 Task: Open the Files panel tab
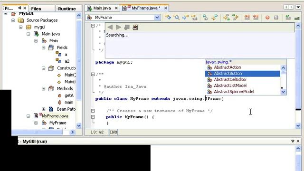click(x=36, y=9)
